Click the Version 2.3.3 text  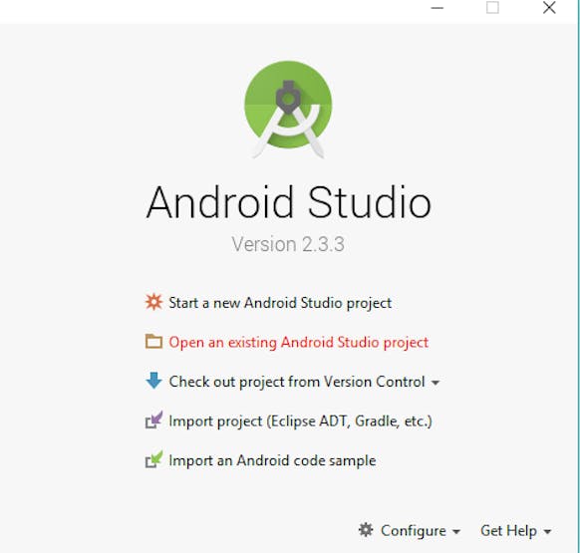tap(288, 244)
